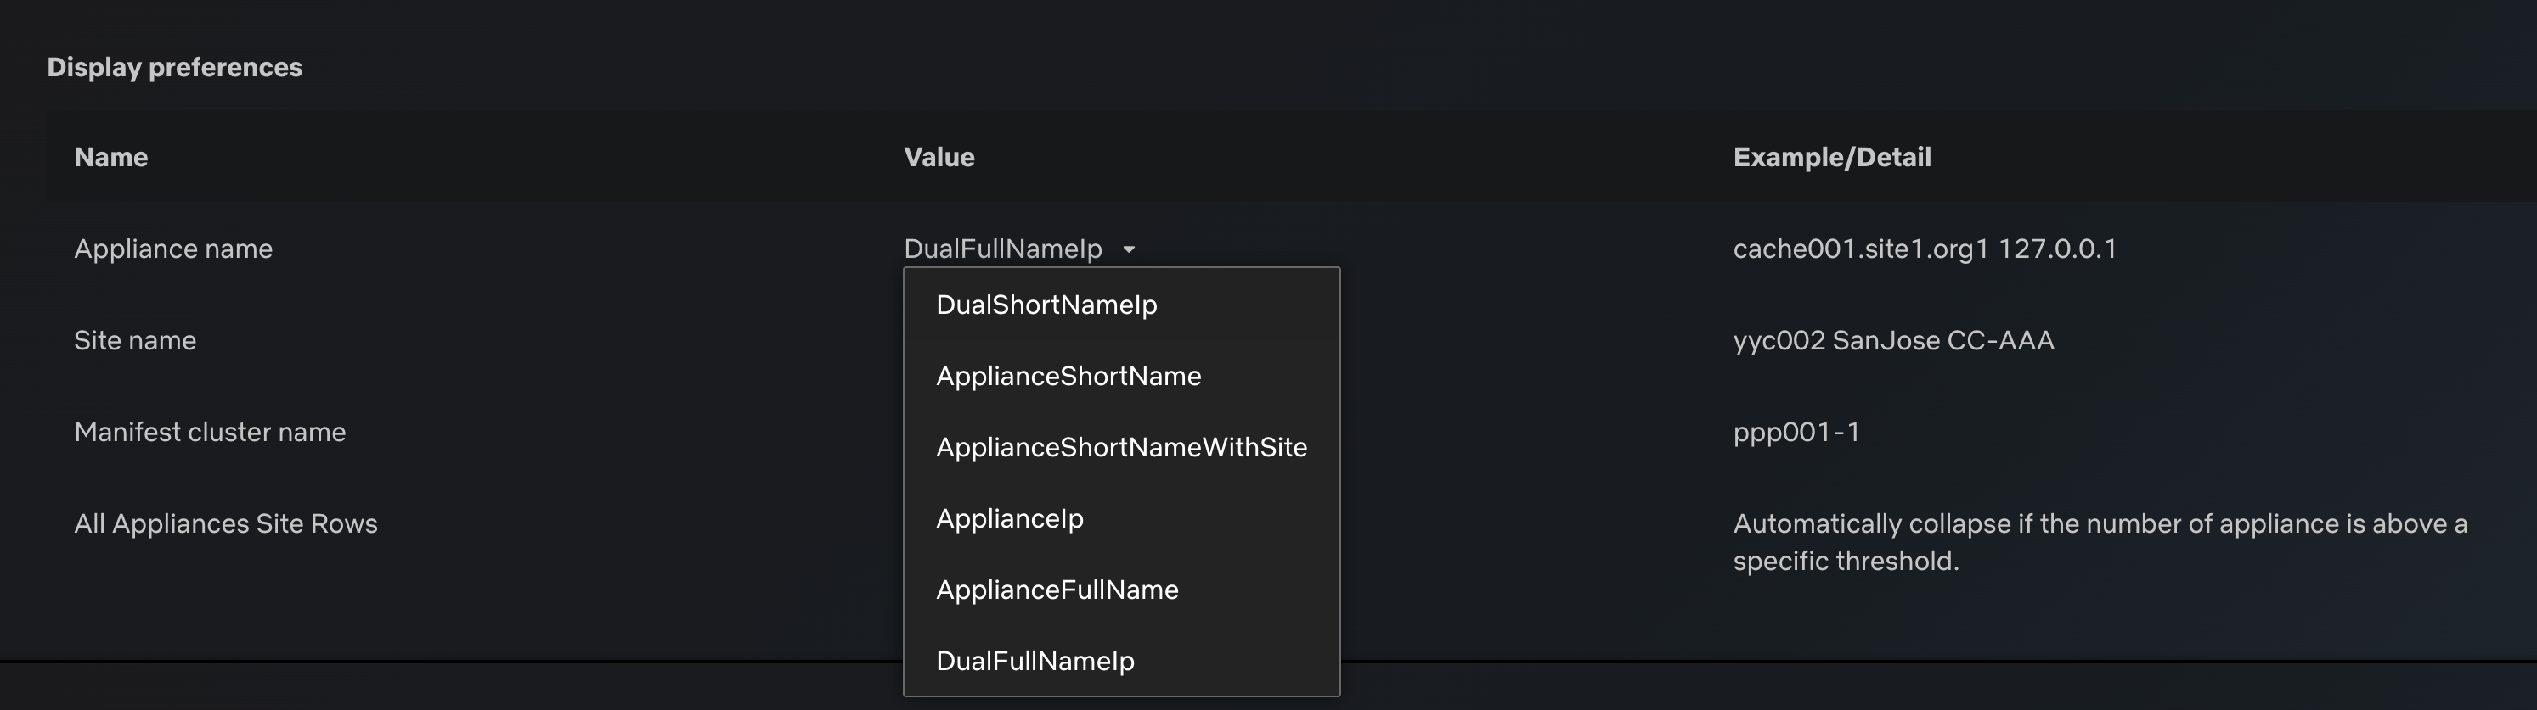Click the Display preferences heading
Screen dimensions: 2537x710
(174, 67)
